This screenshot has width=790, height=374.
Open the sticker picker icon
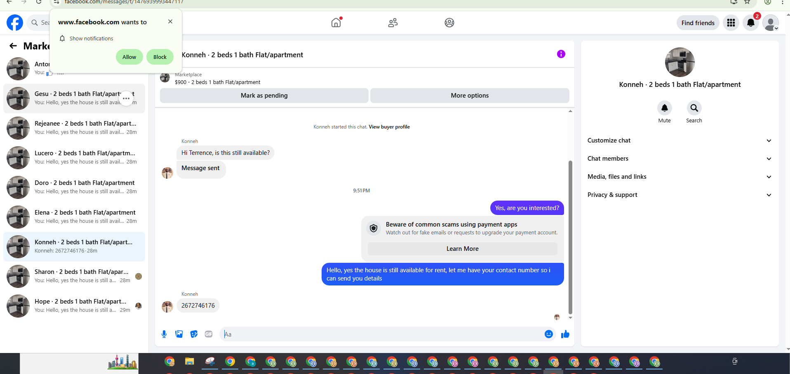point(194,334)
